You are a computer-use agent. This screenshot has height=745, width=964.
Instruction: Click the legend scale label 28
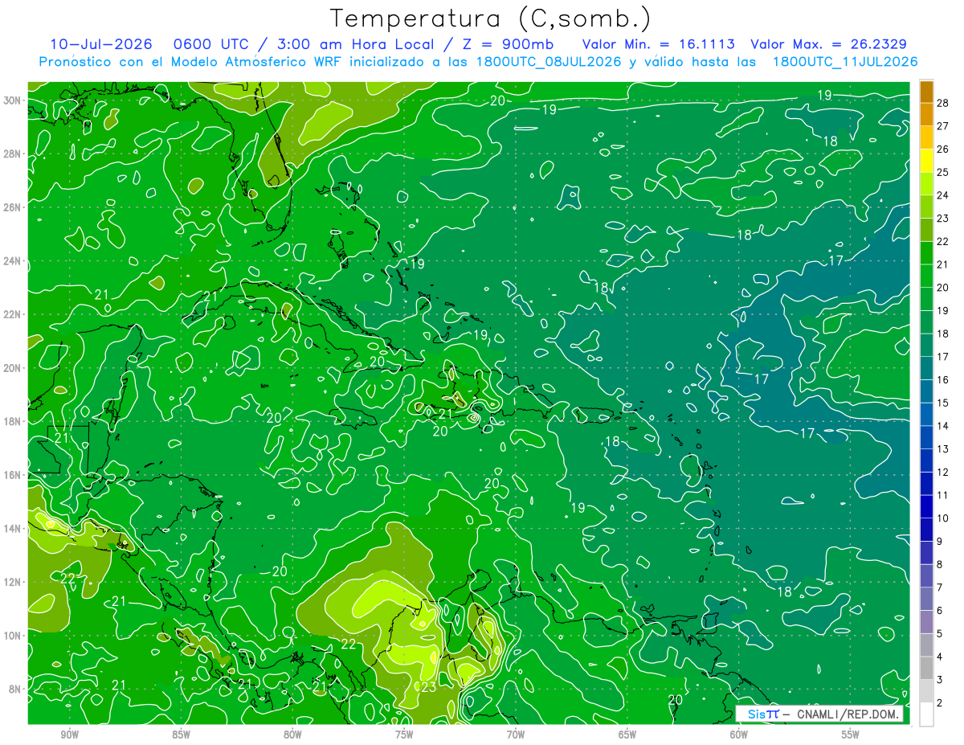click(x=943, y=103)
